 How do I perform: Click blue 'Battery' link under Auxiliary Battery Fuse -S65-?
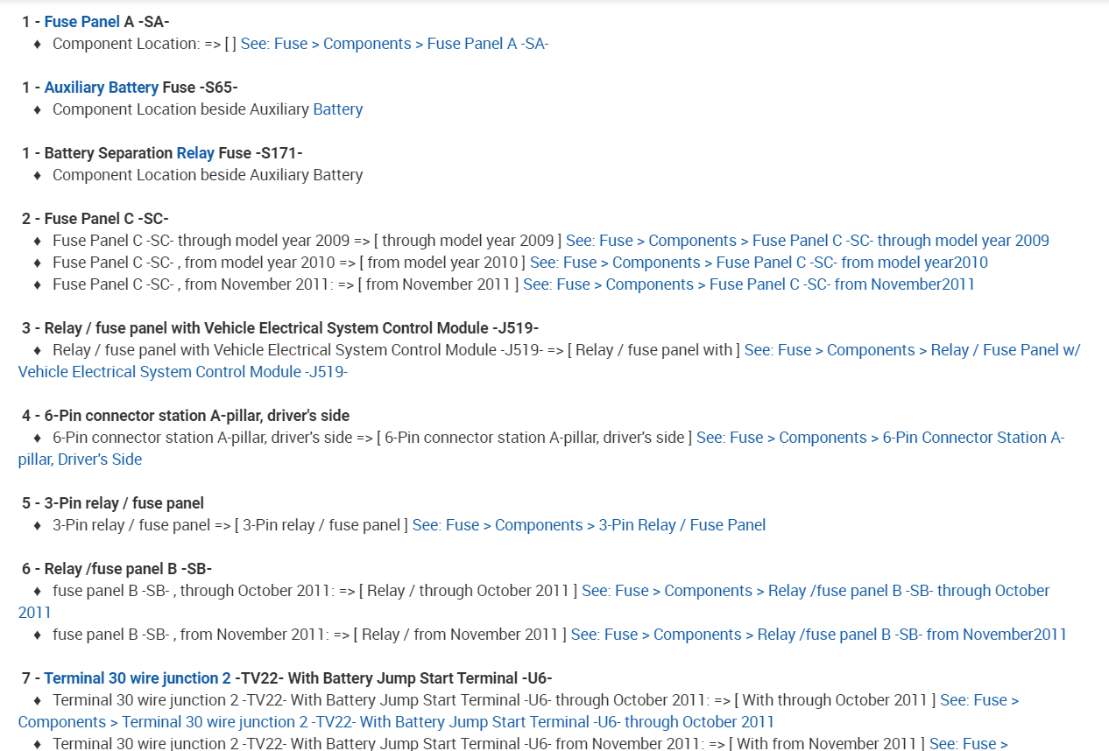coord(337,109)
